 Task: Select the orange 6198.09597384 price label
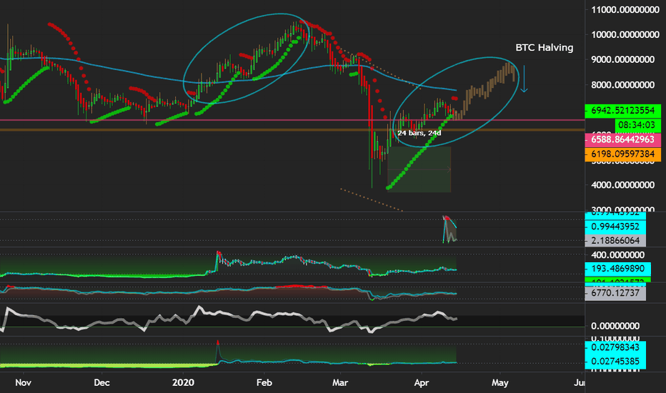(622, 154)
